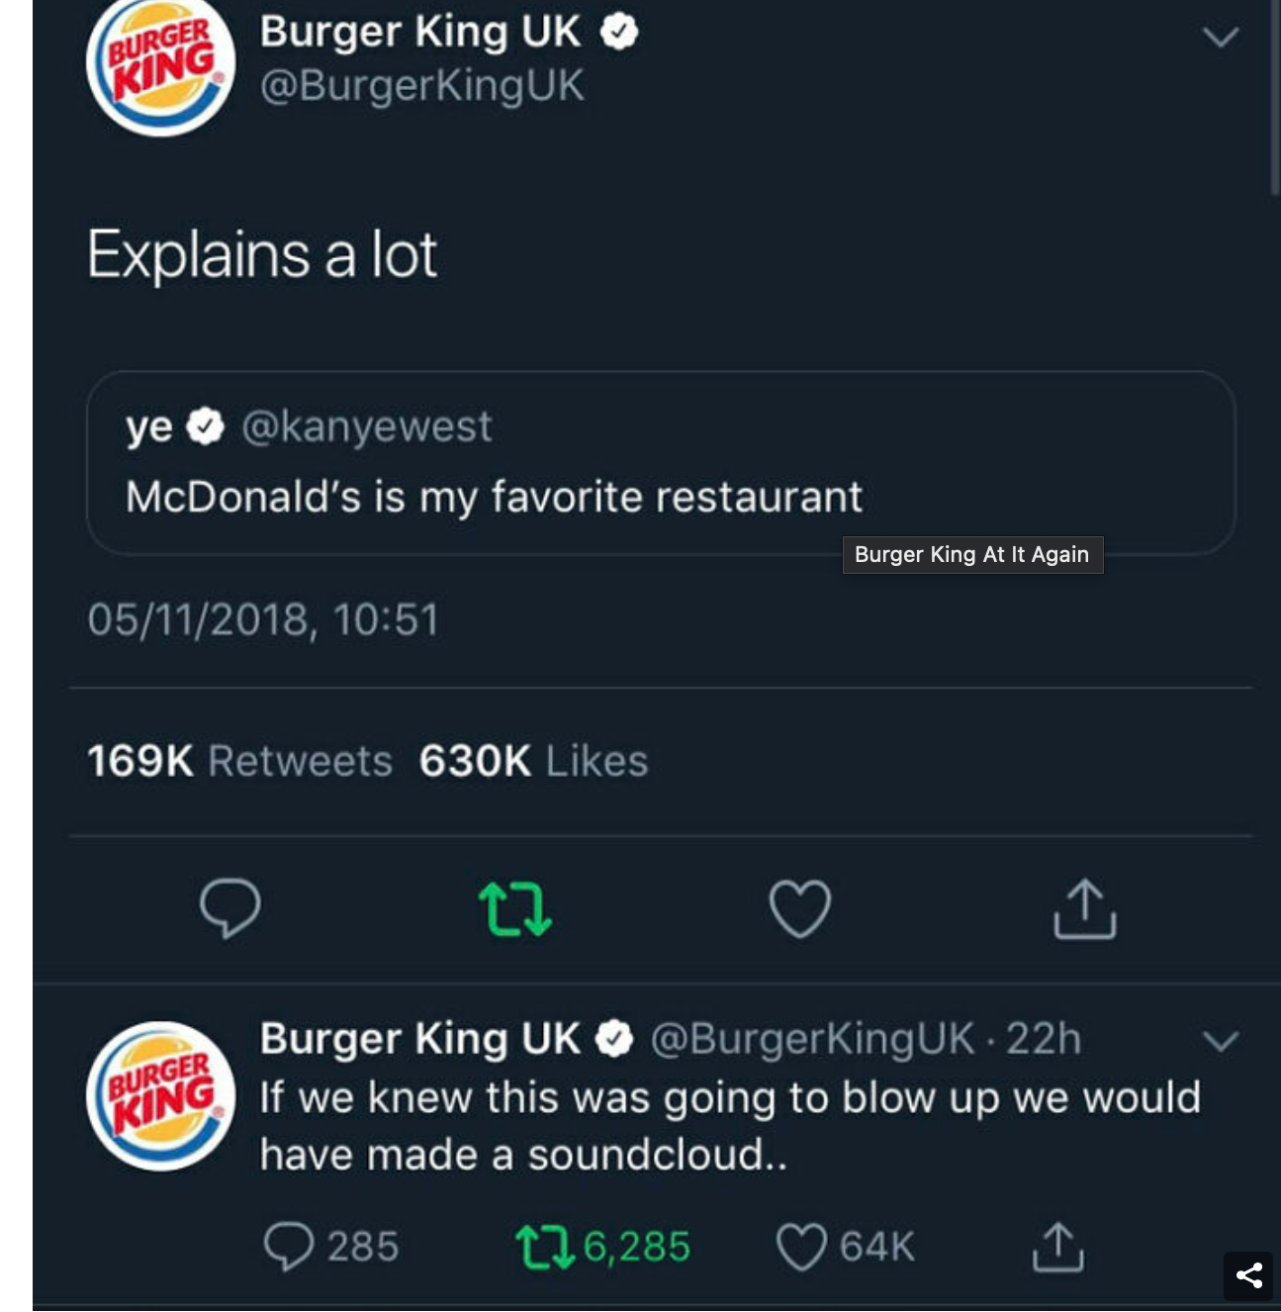Open the quoted @kanyewest tweet
Screen dimensions: 1281x1312
(x=660, y=462)
